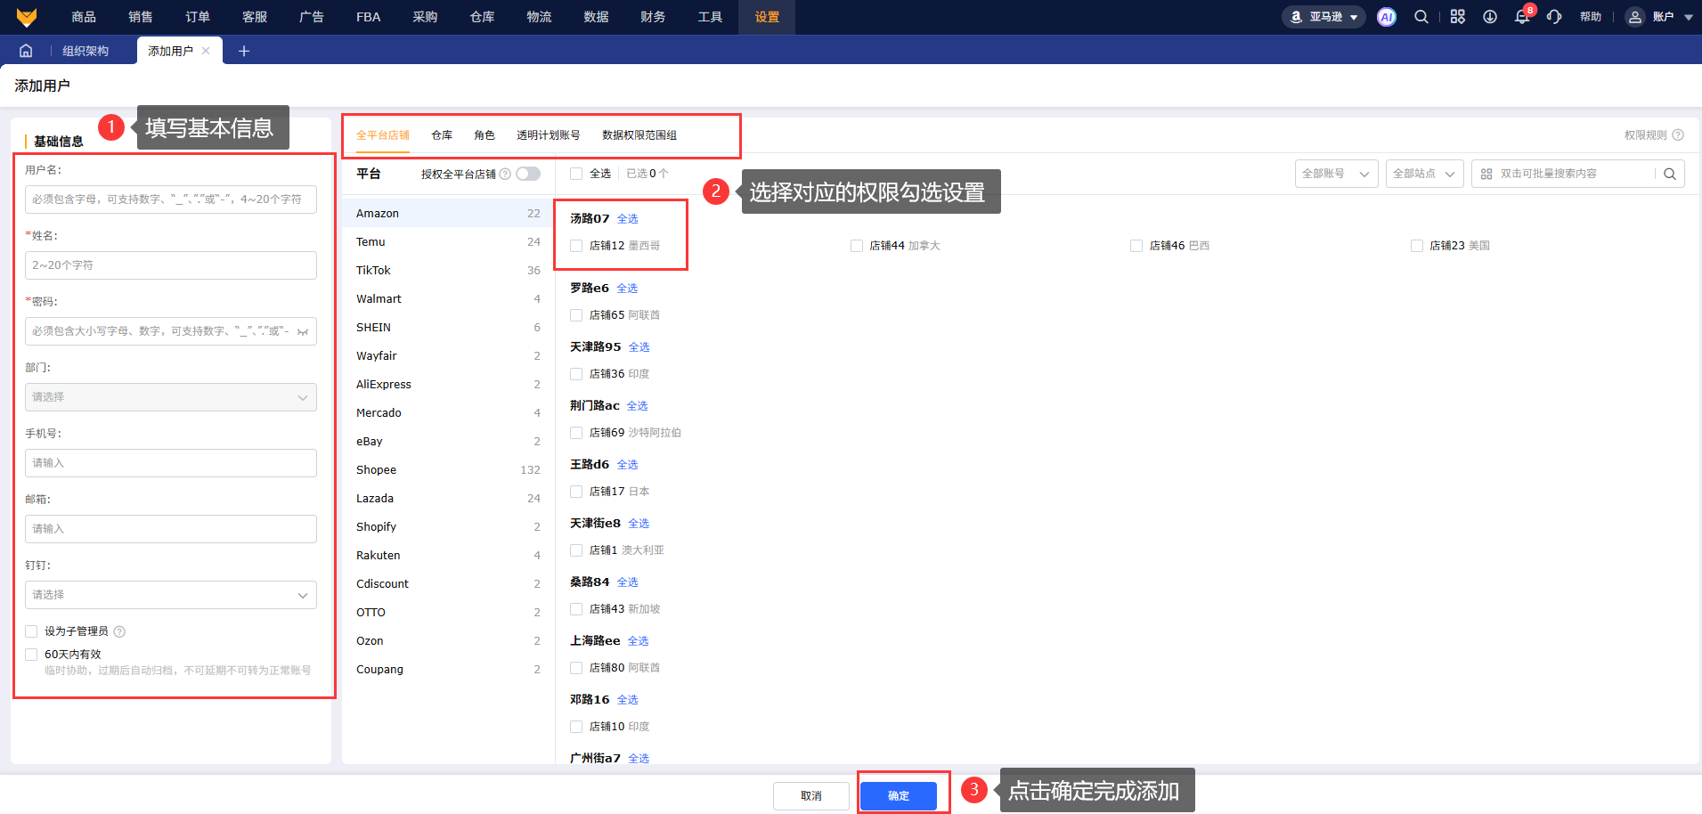
Task: View notifications bell icon
Action: (x=1522, y=17)
